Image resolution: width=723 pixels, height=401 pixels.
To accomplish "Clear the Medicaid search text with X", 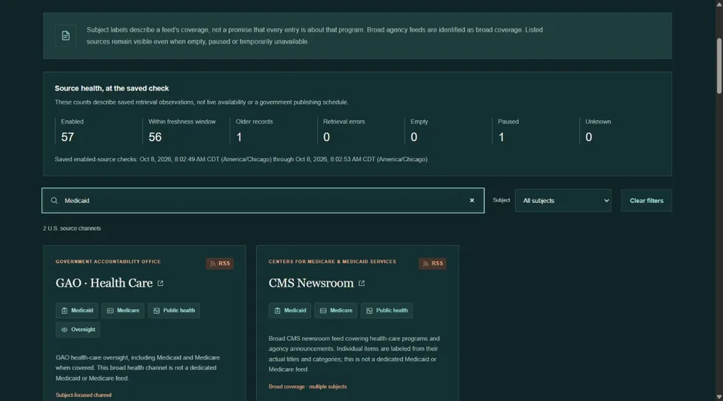I will tap(471, 200).
